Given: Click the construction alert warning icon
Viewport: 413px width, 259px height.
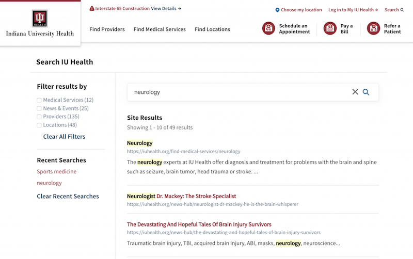Looking at the screenshot, I should pyautogui.click(x=92, y=8).
